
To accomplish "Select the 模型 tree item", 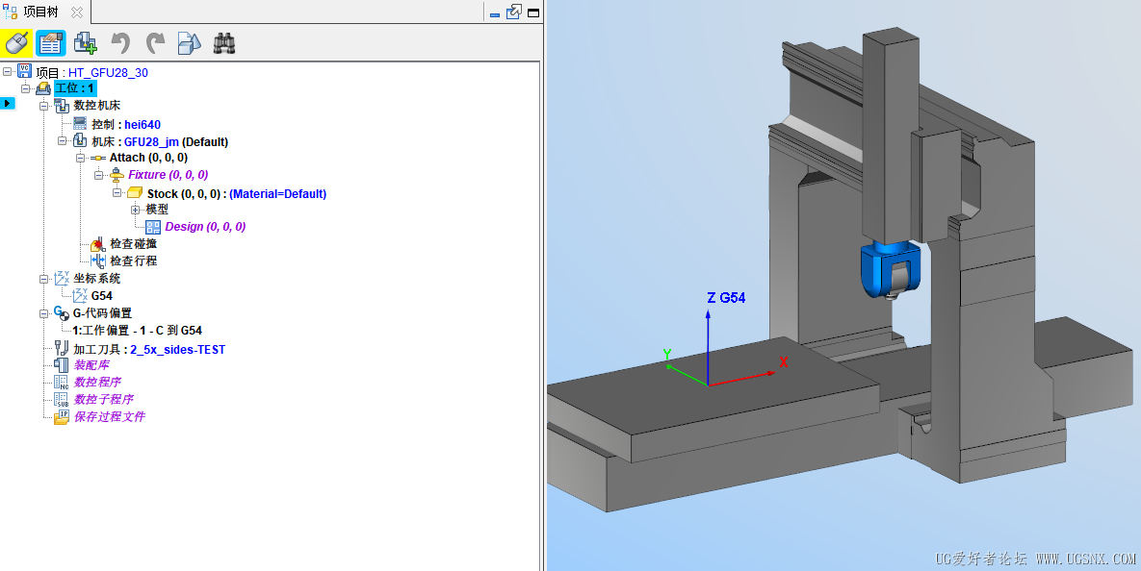I will (156, 210).
